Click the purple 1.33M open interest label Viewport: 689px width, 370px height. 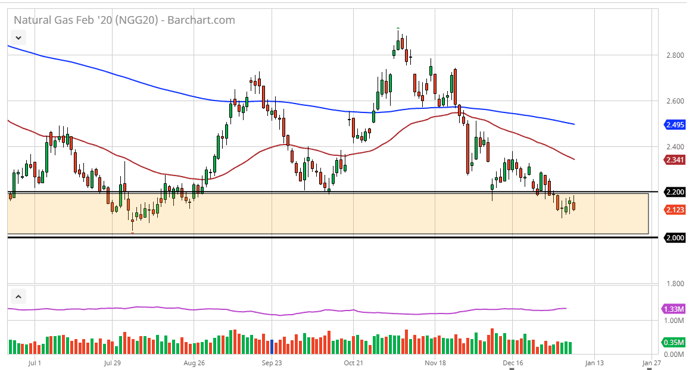[674, 309]
